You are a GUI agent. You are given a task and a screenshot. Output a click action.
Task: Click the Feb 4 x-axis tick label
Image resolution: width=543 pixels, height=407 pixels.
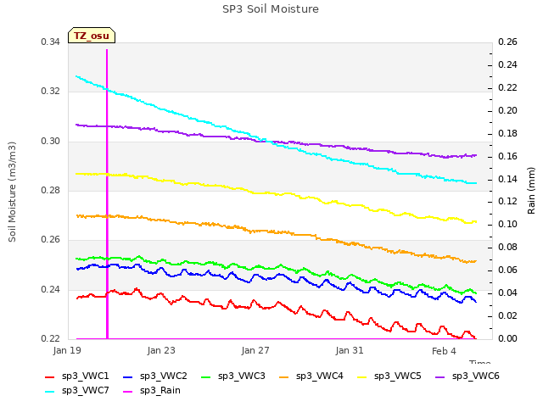coord(444,351)
